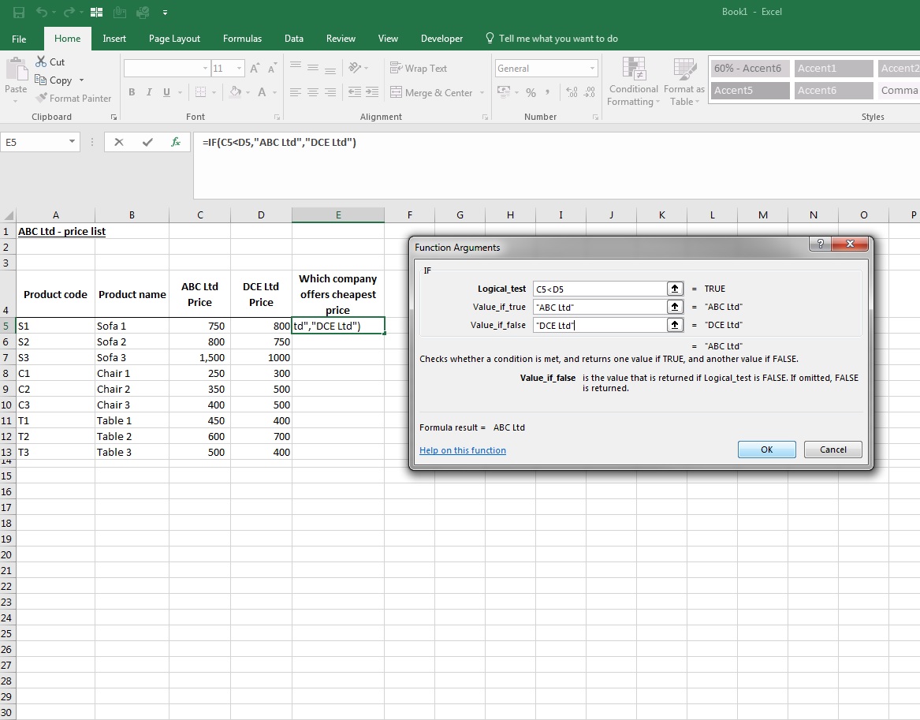The image size is (920, 720).
Task: Toggle Bold formatting
Action: tap(132, 92)
